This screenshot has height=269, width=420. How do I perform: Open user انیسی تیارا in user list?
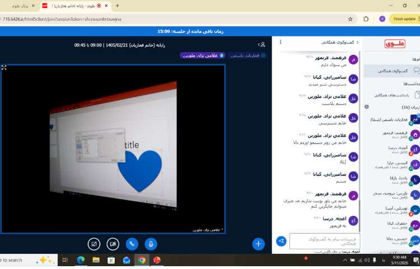(x=392, y=165)
